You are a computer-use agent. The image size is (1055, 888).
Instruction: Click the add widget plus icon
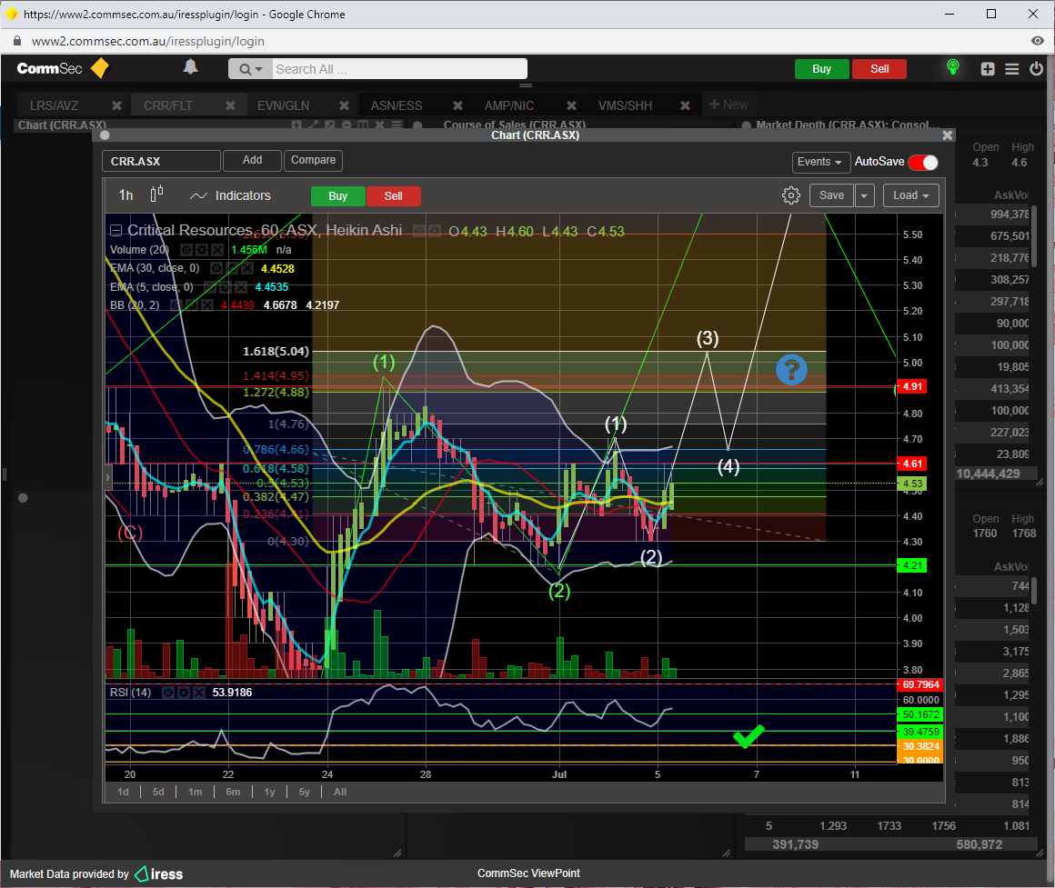(988, 69)
